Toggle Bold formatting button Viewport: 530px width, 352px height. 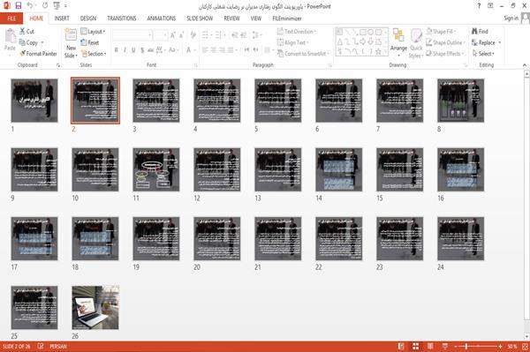coord(117,50)
